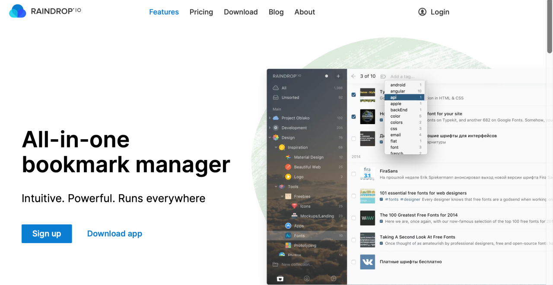Viewport: 553px width, 285px height.
Task: Open the Download nav item
Action: [x=241, y=12]
